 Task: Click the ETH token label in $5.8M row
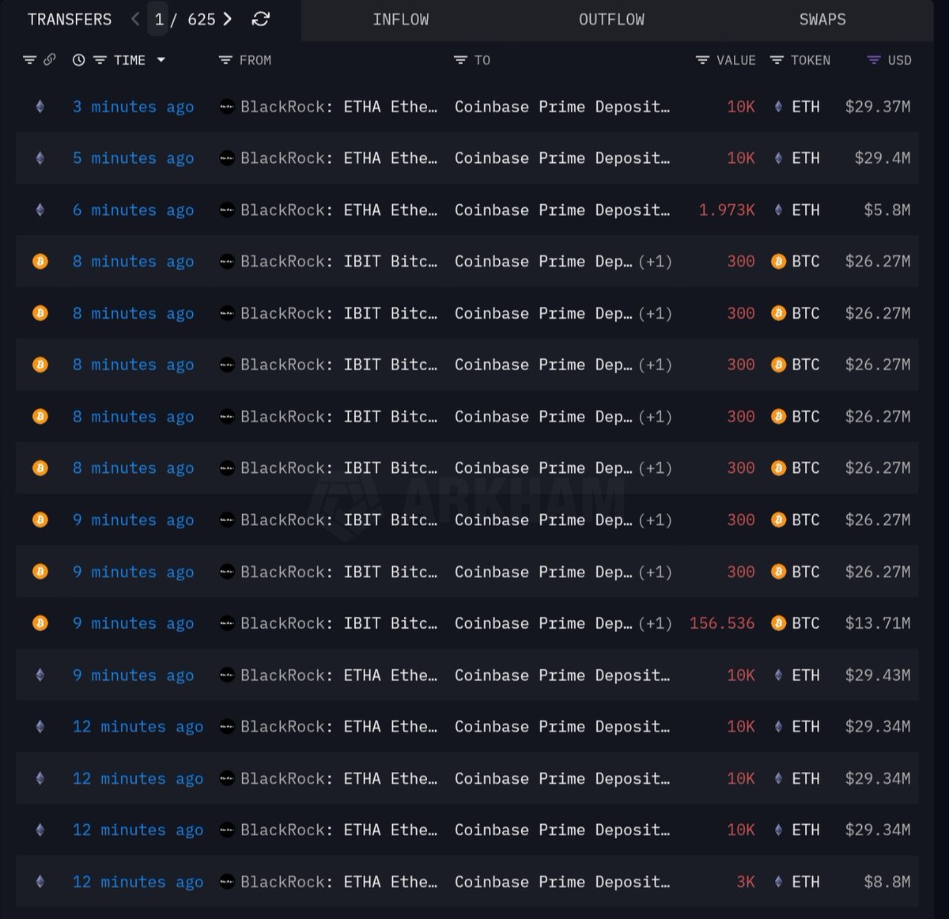[806, 210]
